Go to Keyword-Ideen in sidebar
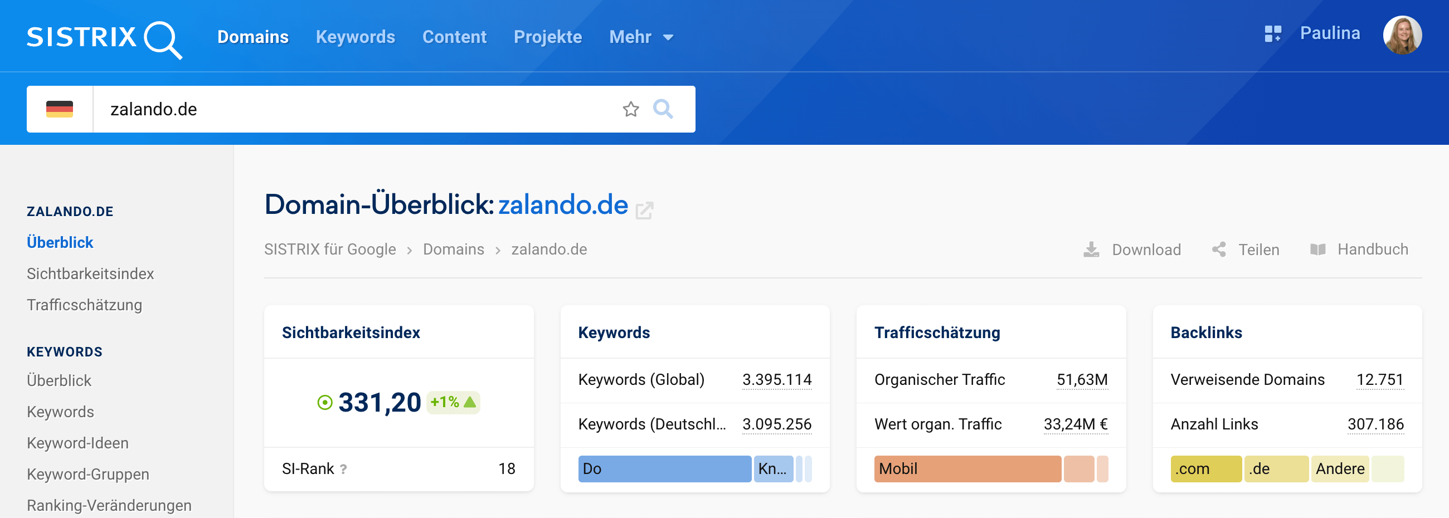 (77, 443)
